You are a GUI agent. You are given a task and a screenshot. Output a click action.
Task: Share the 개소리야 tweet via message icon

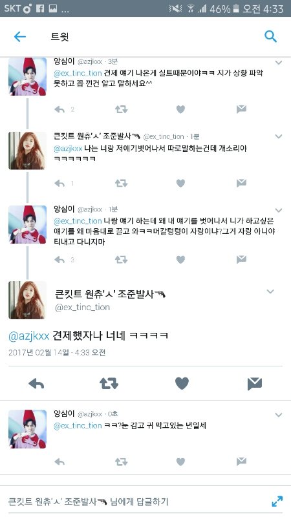click(241, 183)
